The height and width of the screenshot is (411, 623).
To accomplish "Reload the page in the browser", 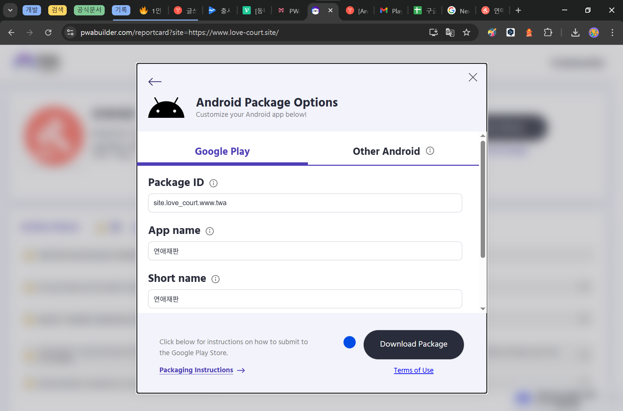I will (x=48, y=33).
